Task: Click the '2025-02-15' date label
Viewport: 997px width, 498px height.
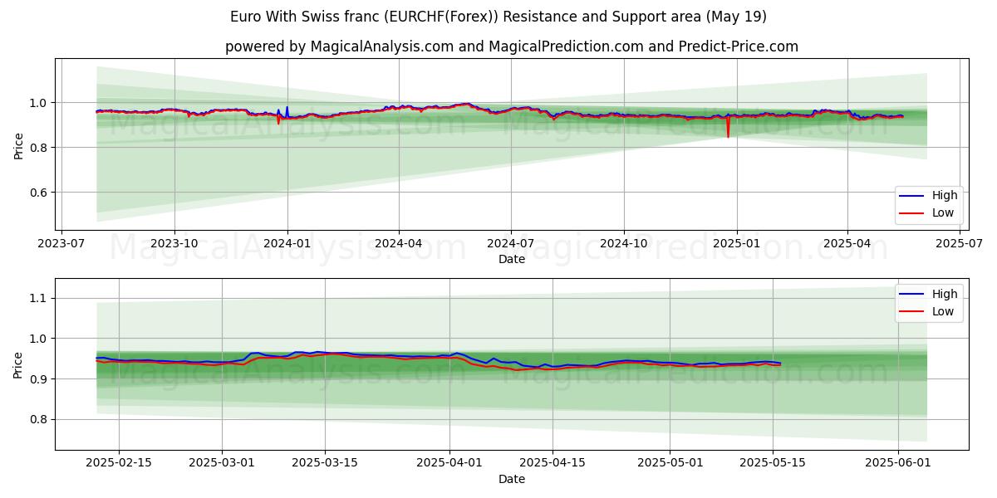Action: click(119, 464)
